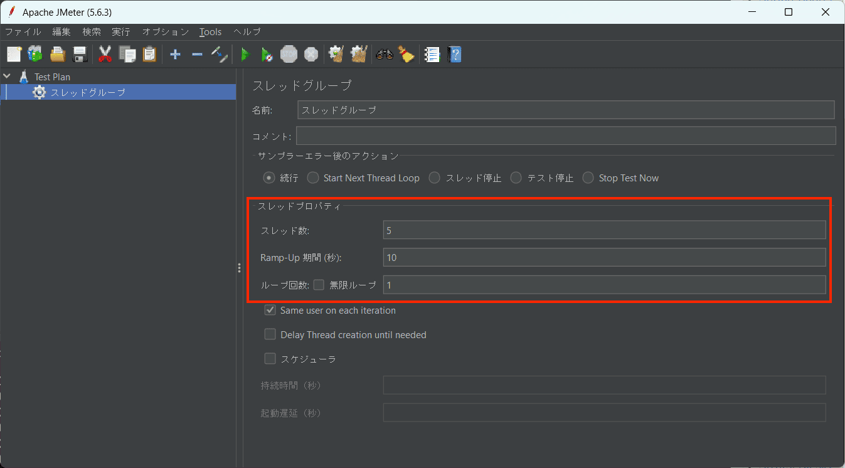Collapse all nodes with minus icon

pos(197,55)
